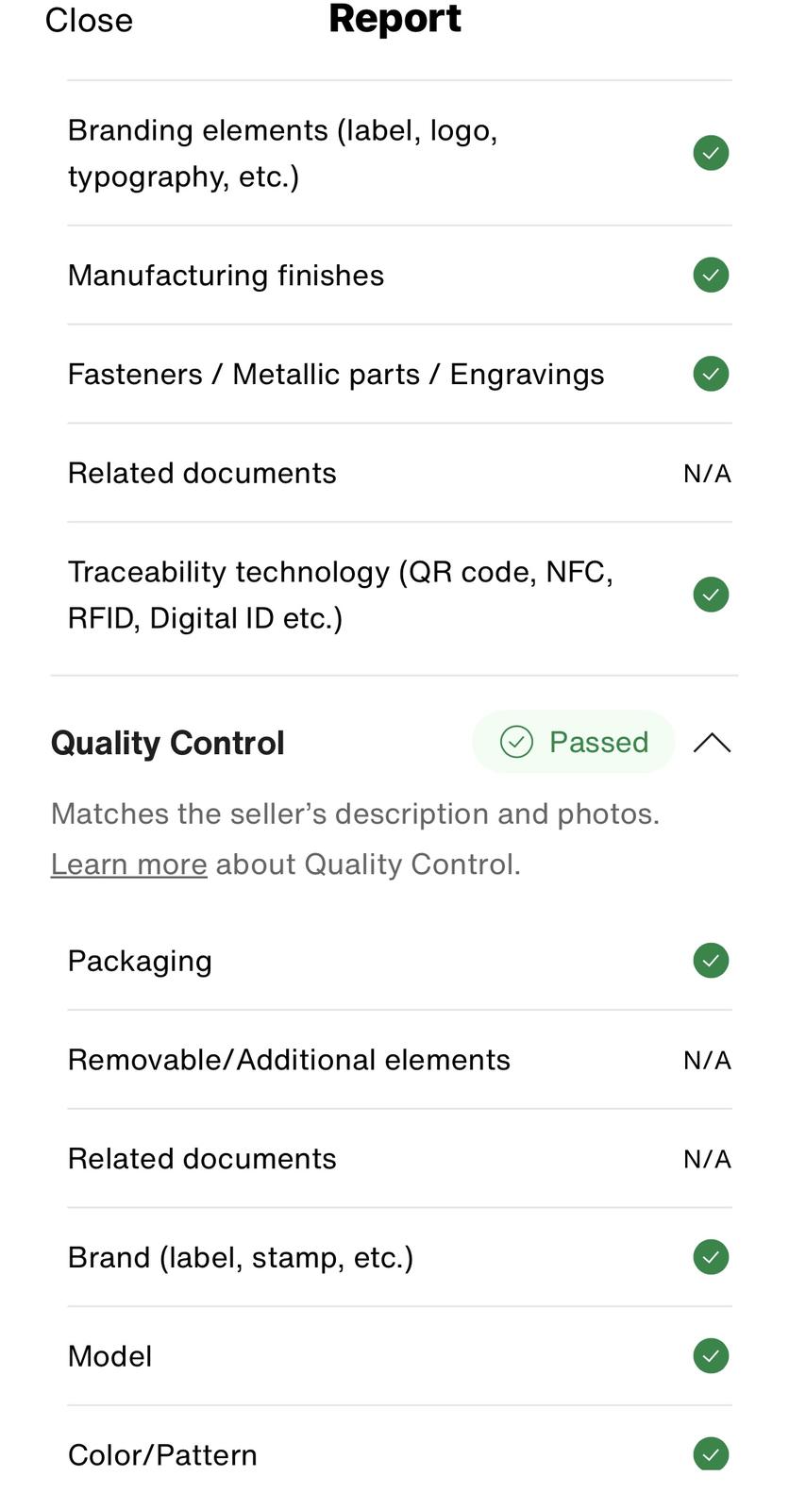
Task: Click N/A under Quality Control Related documents
Action: pos(707,1159)
